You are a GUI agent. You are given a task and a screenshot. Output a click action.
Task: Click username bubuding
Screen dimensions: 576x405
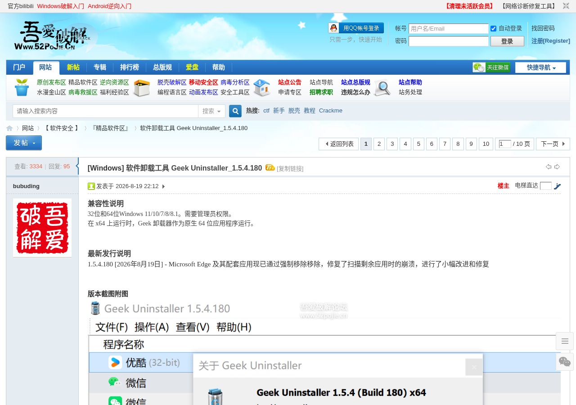(26, 186)
